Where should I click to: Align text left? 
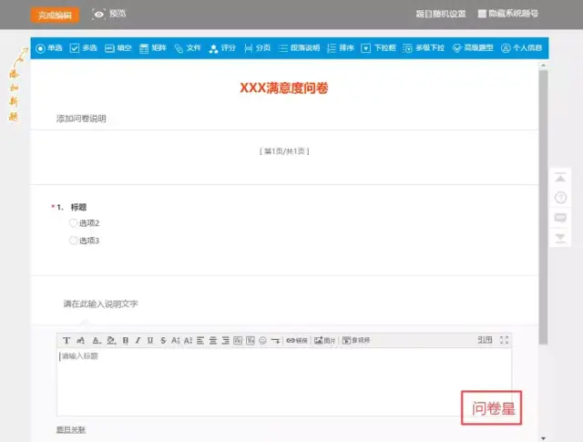point(200,340)
